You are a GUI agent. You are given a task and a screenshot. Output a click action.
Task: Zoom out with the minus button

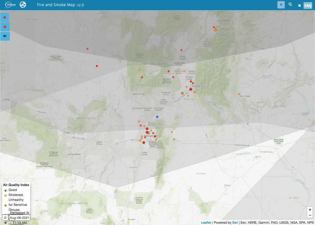pos(310,215)
